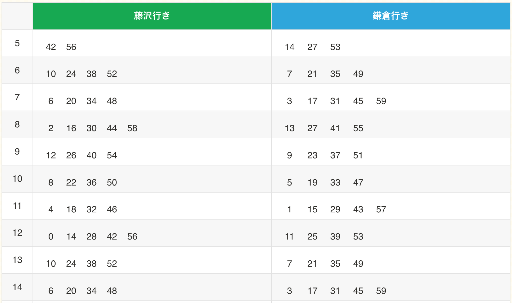
Task: Select minute 40 in 9 o'clock 藤沢 row
Action: click(x=91, y=155)
